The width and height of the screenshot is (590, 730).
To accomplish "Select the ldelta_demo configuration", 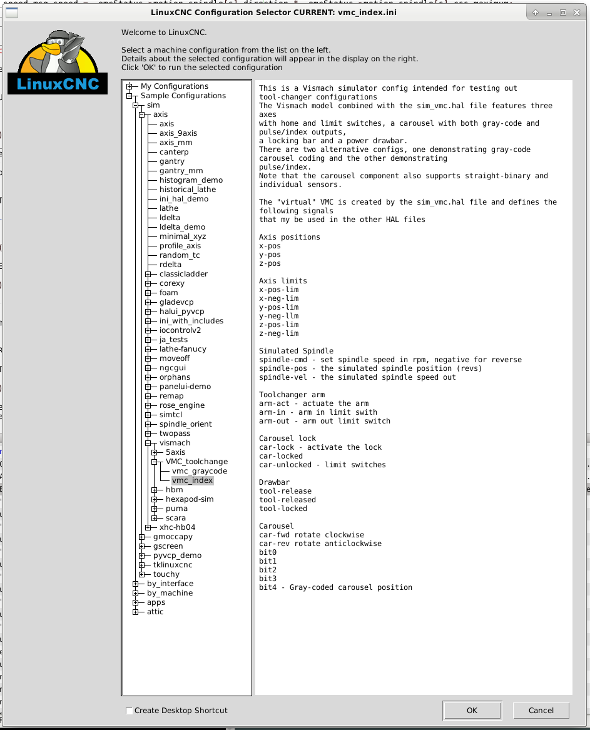I will click(x=182, y=227).
